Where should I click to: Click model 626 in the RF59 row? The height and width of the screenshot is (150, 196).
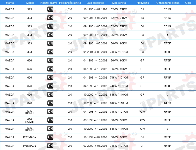[30, 103]
